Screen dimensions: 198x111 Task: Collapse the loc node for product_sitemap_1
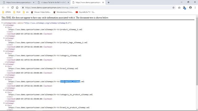6,27
